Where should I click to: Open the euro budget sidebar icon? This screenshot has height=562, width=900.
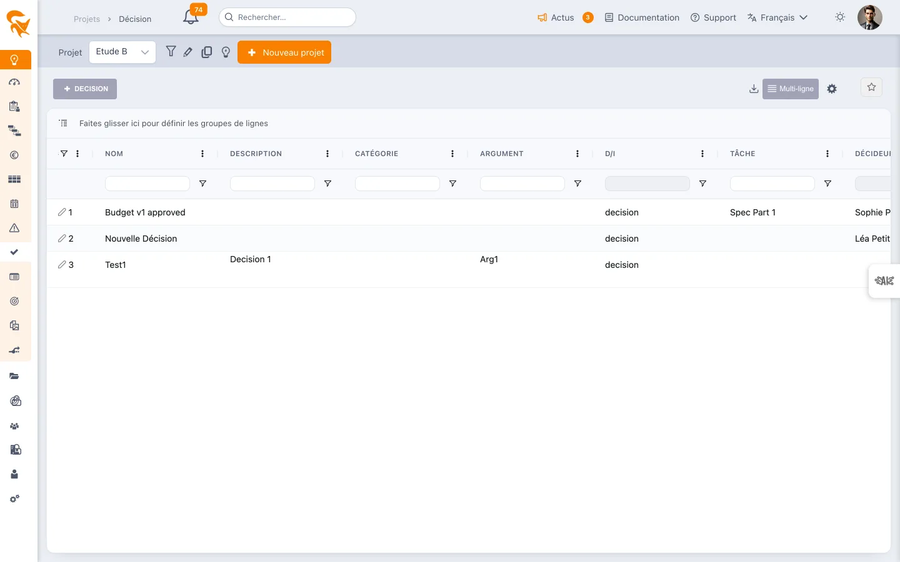pos(14,155)
